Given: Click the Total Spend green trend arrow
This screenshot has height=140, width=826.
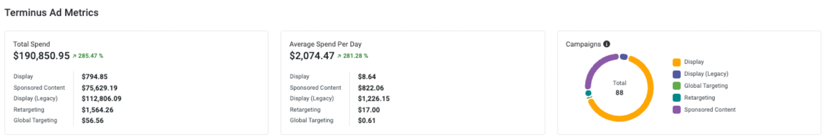Looking at the screenshot, I should pos(74,56).
